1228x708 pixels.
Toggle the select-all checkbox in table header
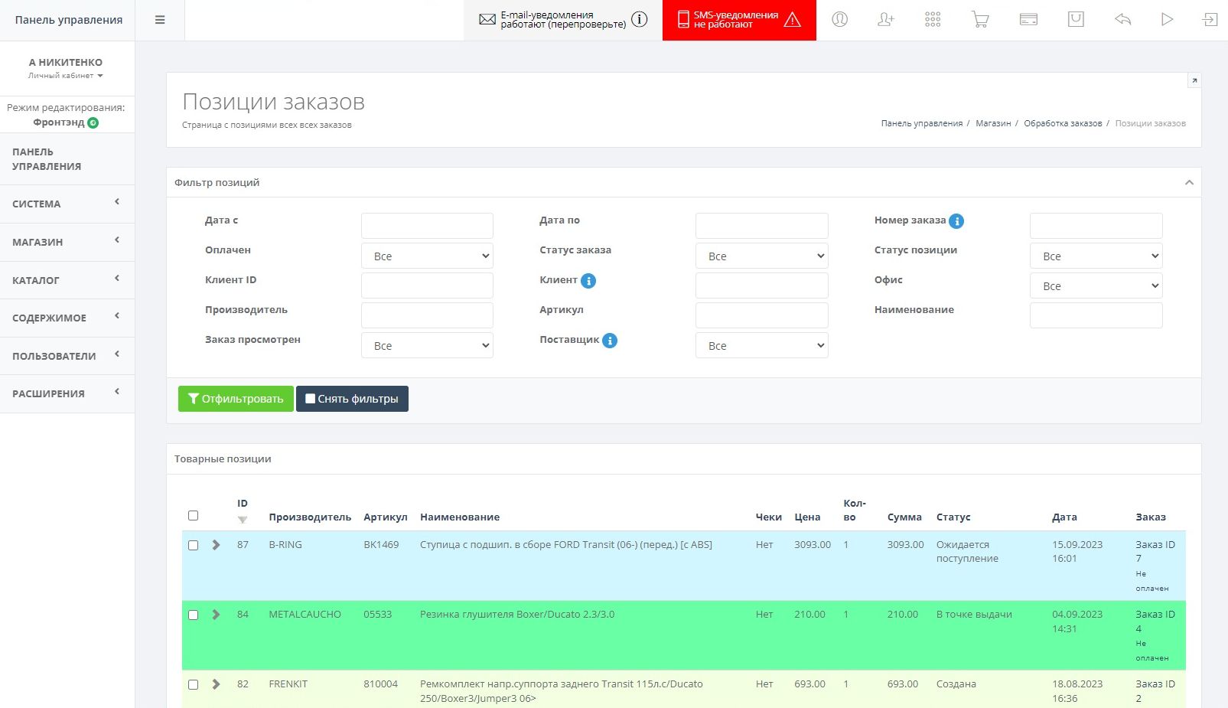pos(194,516)
